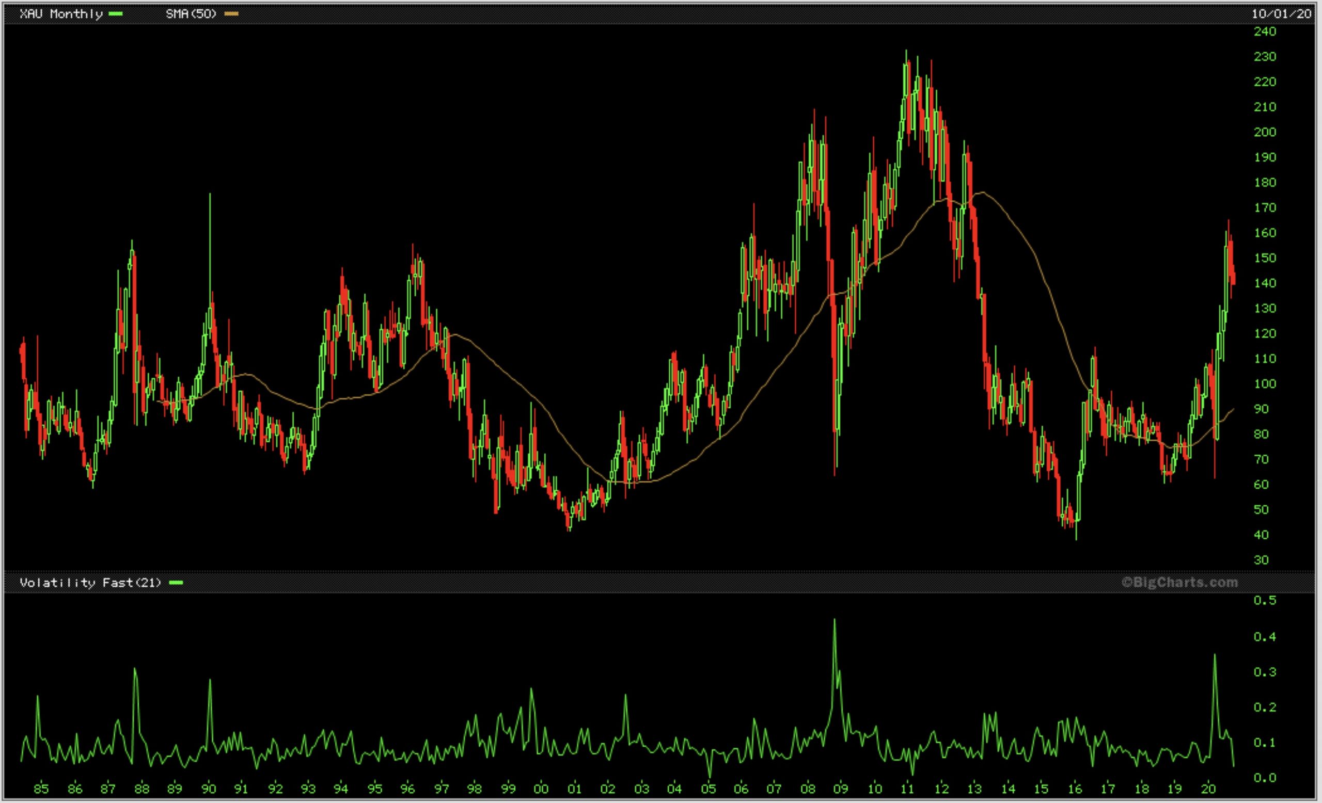The height and width of the screenshot is (803, 1322).
Task: Click the orange SMA(50) legend swatch
Action: point(231,14)
